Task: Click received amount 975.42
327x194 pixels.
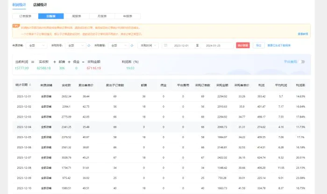Action: click(66, 178)
